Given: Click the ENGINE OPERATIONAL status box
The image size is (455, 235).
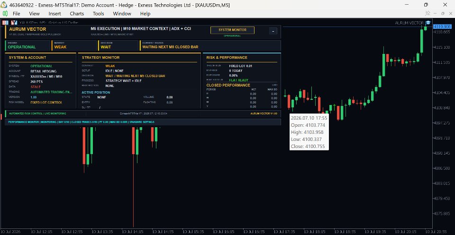Looking at the screenshot, I should click(27, 45).
